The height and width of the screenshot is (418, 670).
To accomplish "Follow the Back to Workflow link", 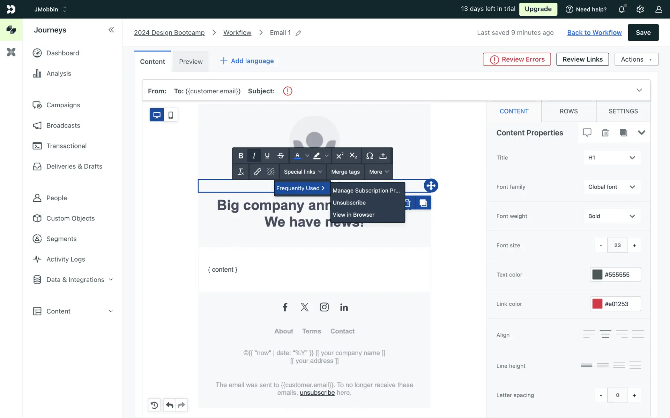I will coord(594,32).
